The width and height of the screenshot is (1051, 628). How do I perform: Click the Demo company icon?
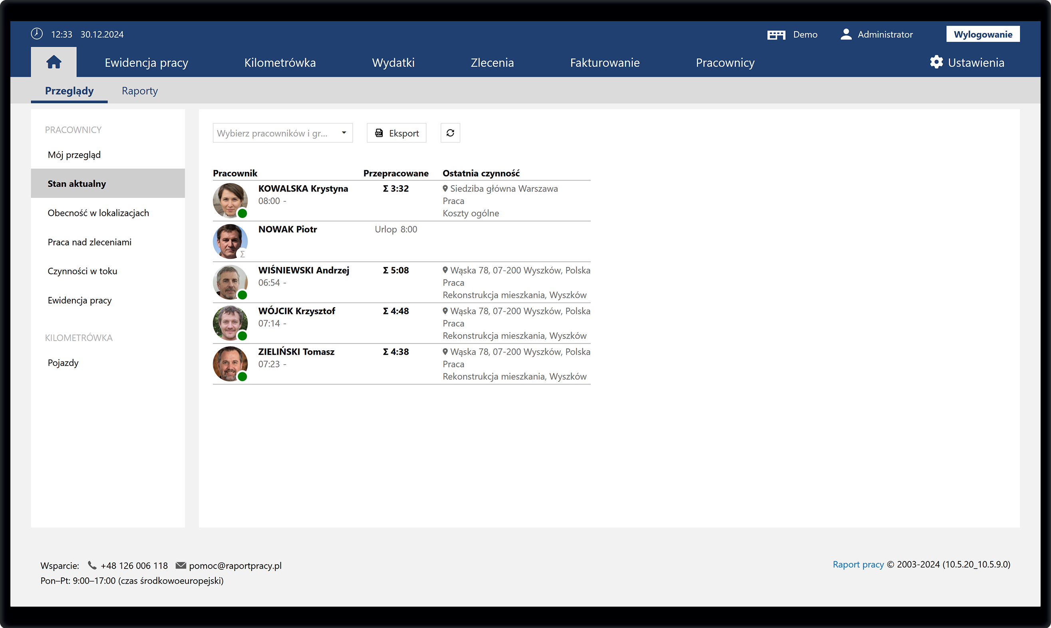(776, 35)
